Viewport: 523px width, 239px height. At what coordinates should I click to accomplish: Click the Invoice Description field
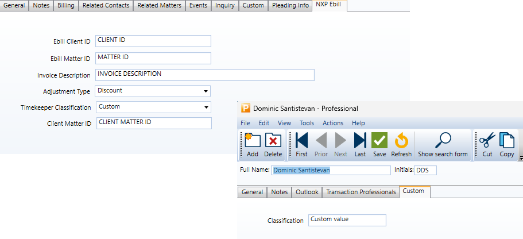[204, 75]
